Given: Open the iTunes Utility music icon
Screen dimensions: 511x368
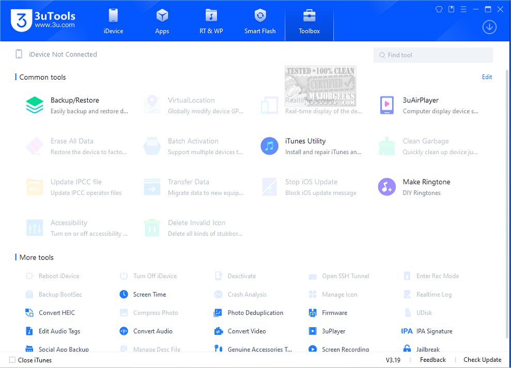Looking at the screenshot, I should coord(269,146).
